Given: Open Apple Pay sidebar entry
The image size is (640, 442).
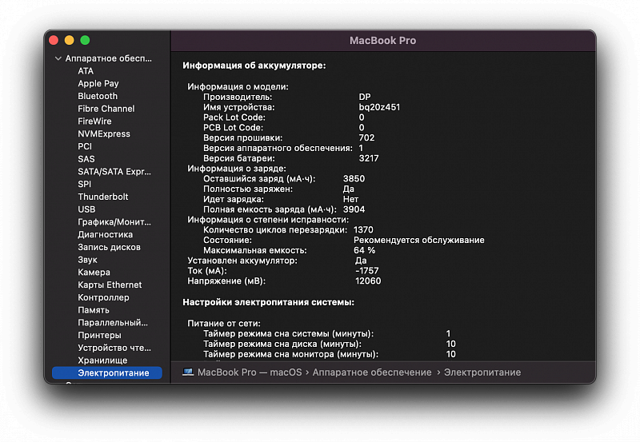Looking at the screenshot, I should (98, 83).
